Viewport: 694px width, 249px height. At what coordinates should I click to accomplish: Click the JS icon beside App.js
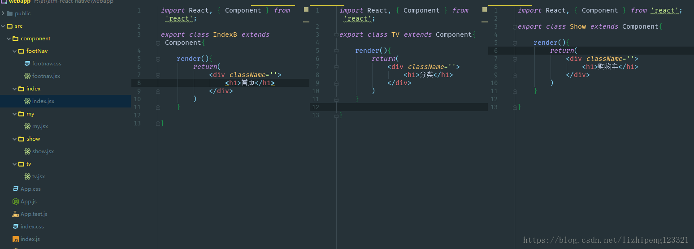pyautogui.click(x=16, y=202)
